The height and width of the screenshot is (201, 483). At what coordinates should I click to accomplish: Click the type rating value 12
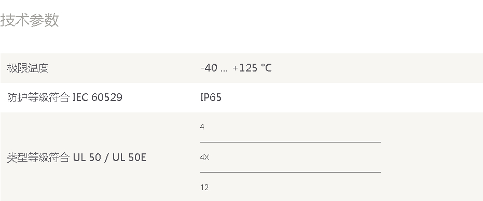point(204,188)
